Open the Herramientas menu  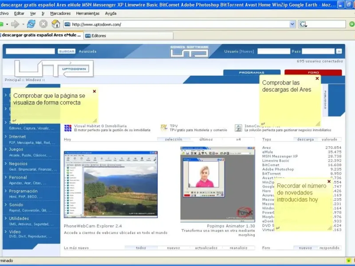tap(87, 14)
